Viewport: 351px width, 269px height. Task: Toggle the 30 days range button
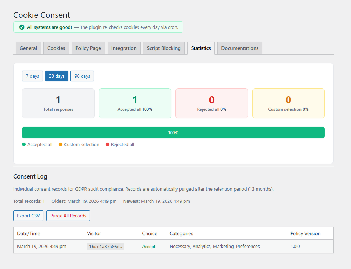[x=57, y=76]
